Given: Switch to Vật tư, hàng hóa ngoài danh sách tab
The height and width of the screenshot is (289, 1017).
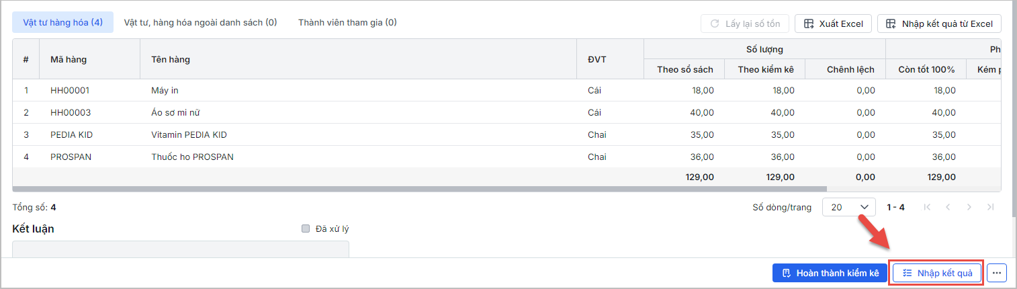Looking at the screenshot, I should click(200, 22).
